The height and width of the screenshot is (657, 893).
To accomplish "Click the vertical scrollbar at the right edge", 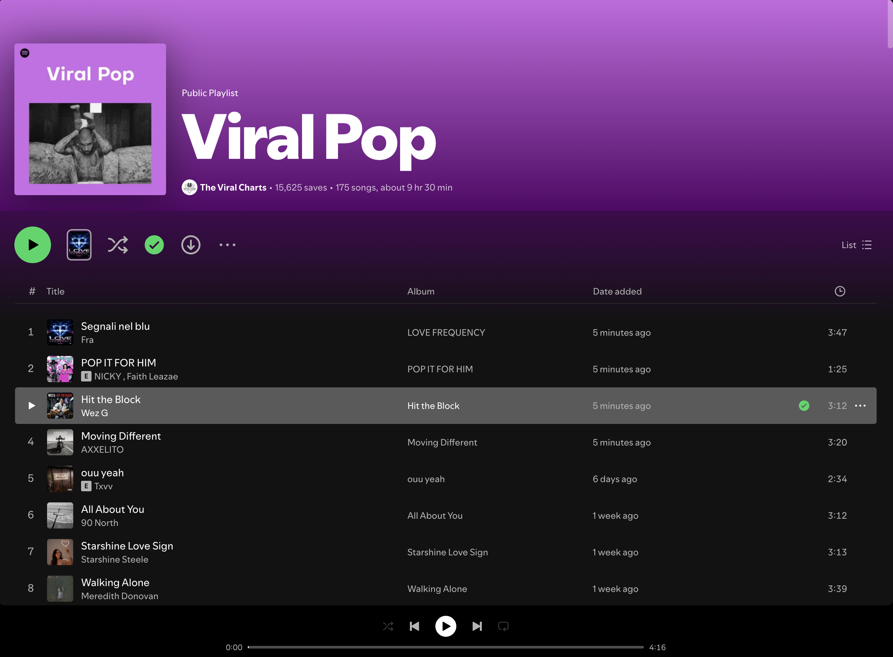I will [890, 24].
